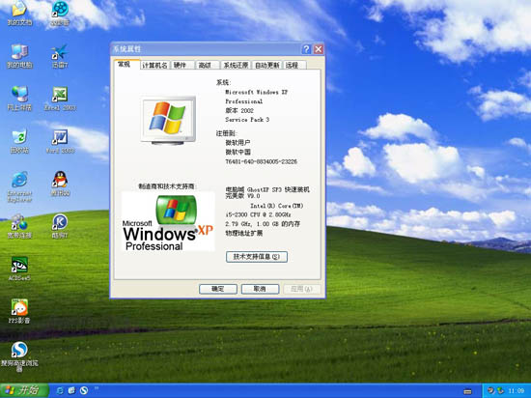Switch to the 系统还原 (System Restore) tab
Image resolution: width=531 pixels, height=398 pixels.
(236, 65)
